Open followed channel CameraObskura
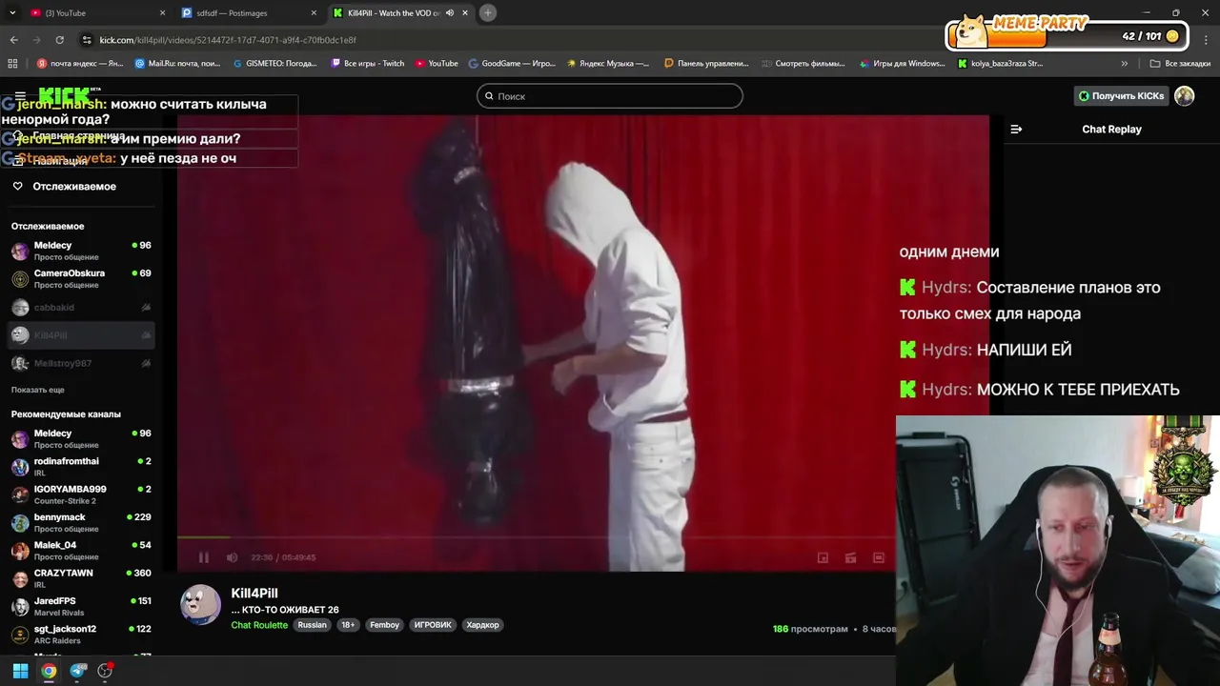The width and height of the screenshot is (1220, 686). point(81,279)
